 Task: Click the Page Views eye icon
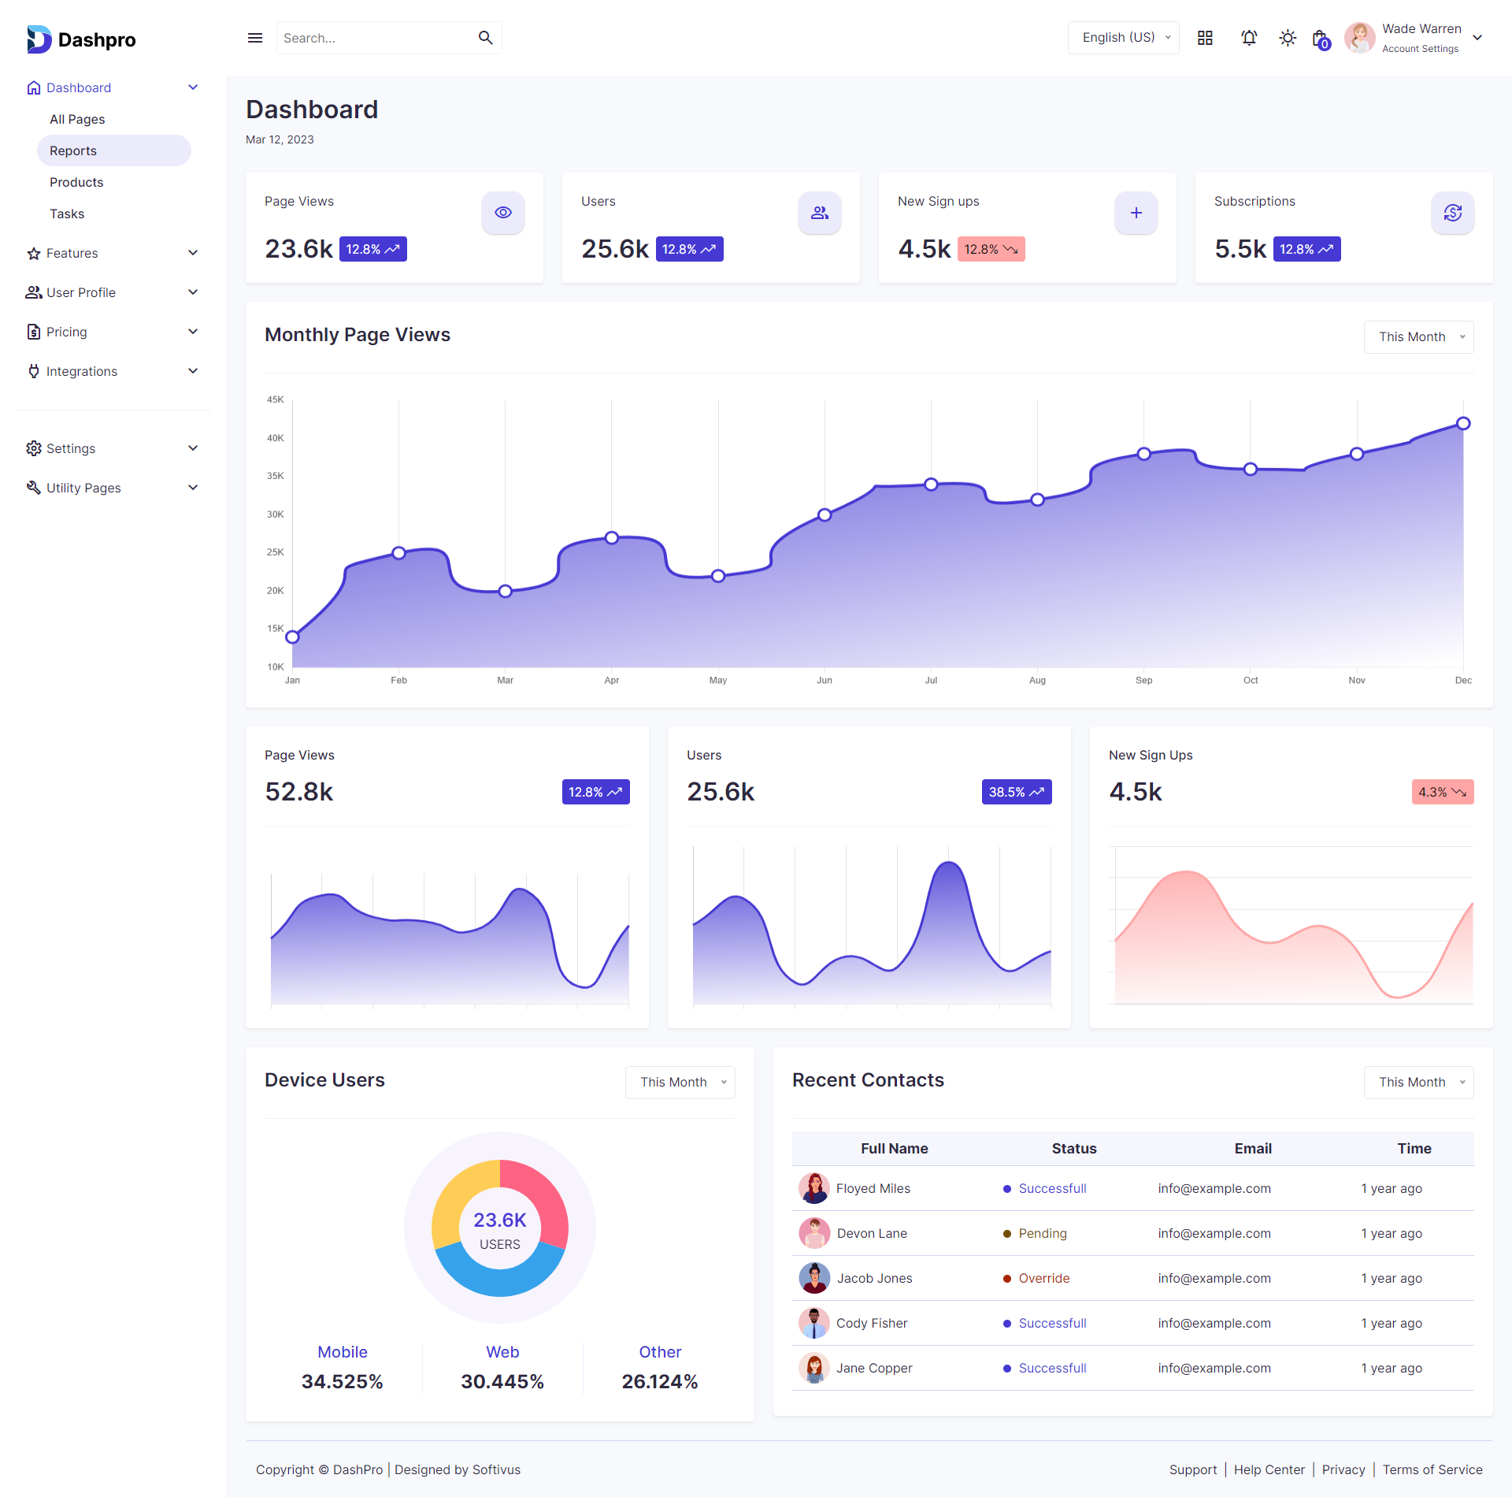(x=503, y=213)
